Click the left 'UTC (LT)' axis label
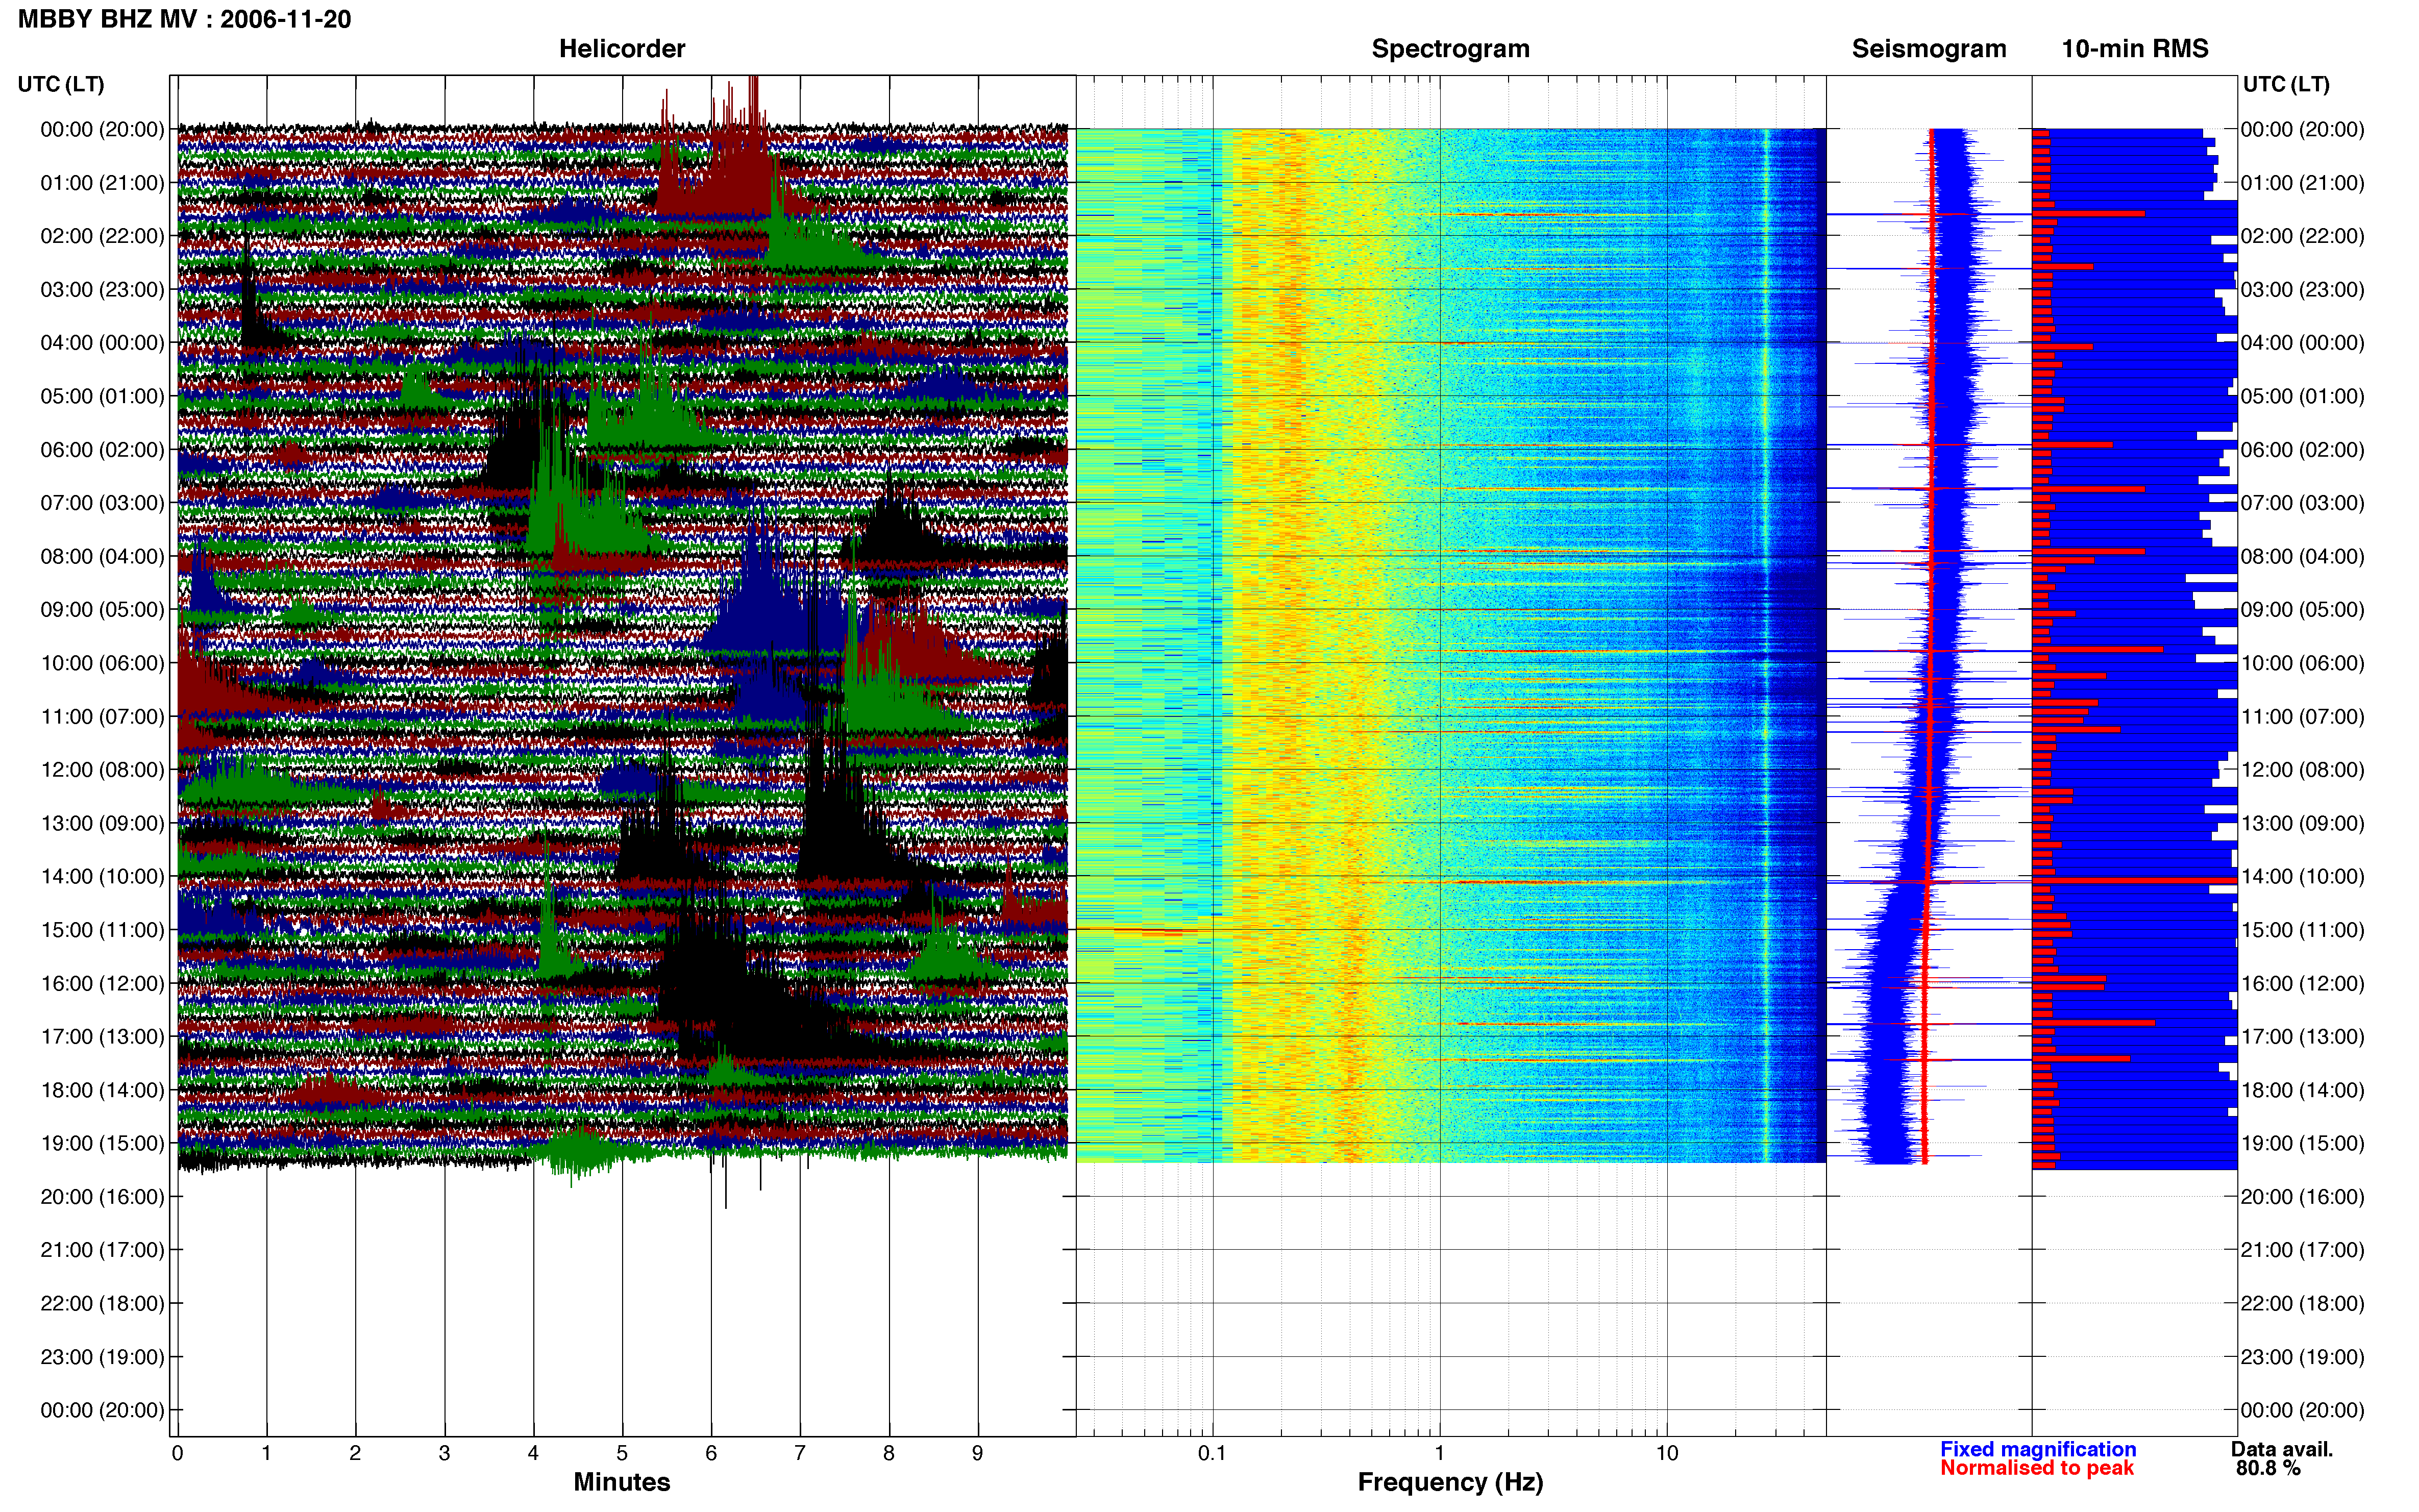Image resolution: width=2419 pixels, height=1512 pixels. point(61,84)
